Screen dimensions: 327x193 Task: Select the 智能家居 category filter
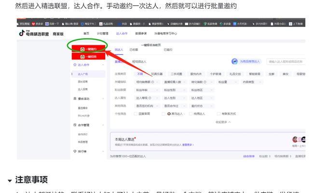pos(255,74)
